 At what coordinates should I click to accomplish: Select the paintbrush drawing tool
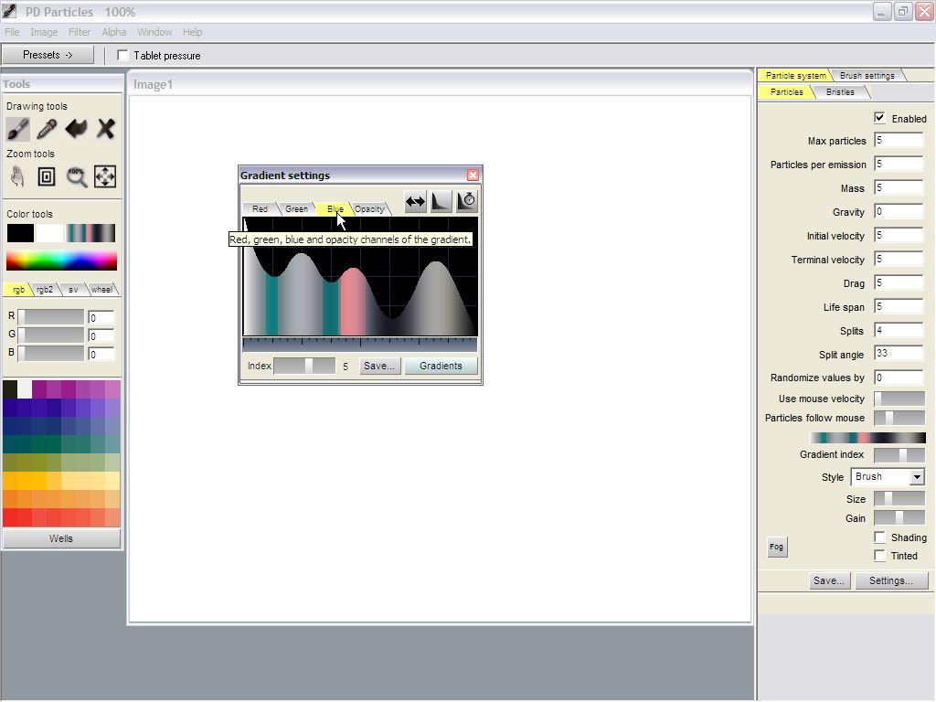(18, 129)
